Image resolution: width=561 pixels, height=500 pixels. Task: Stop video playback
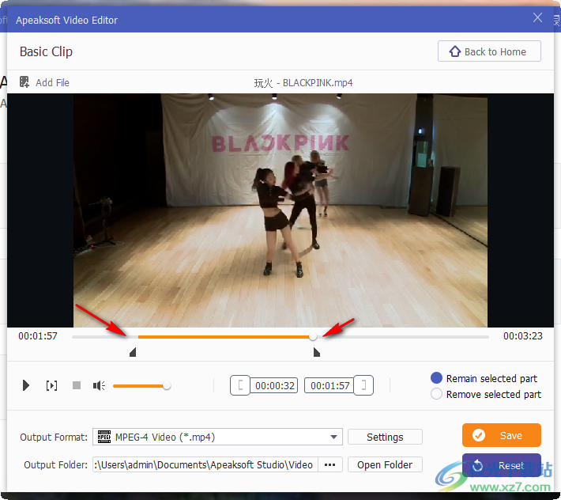click(77, 385)
